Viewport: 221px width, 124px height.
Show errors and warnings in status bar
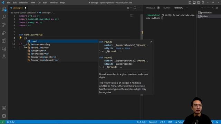click(x=11, y=122)
